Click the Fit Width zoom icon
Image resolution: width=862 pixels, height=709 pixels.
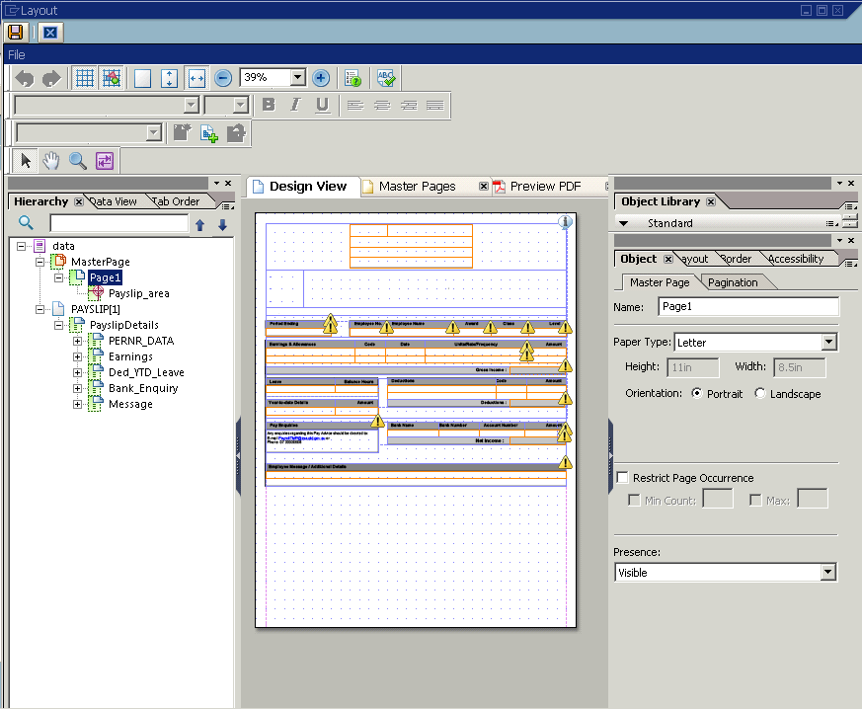[196, 78]
